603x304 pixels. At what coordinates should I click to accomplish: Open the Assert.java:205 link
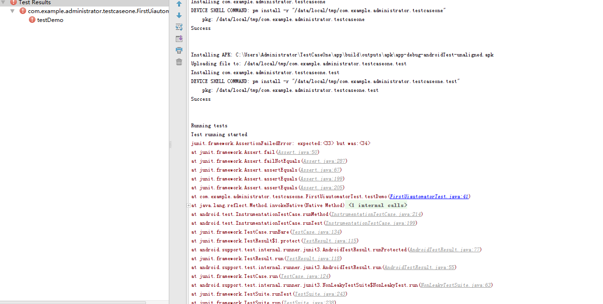(321, 187)
